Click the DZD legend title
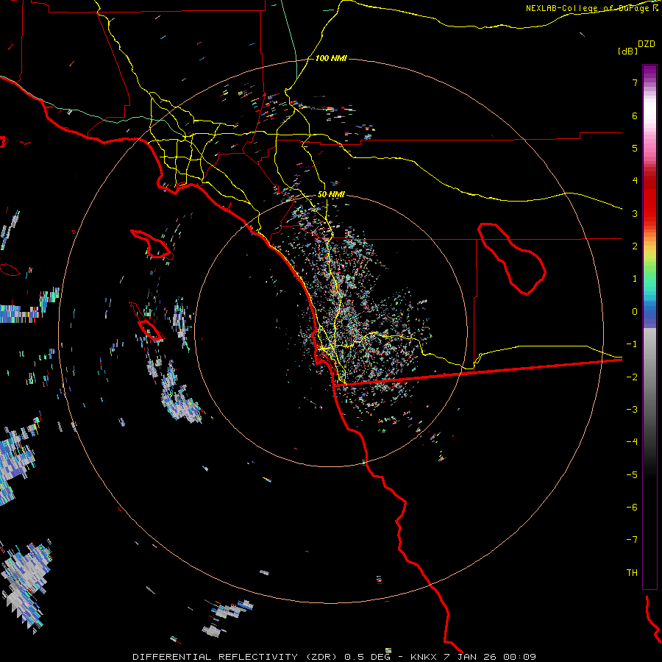This screenshot has width=662, height=662. pos(647,44)
